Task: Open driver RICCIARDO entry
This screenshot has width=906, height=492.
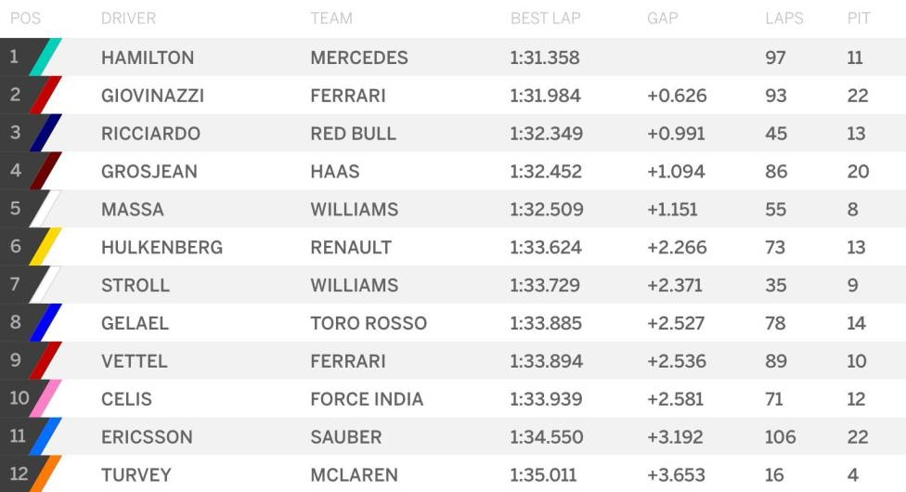Action: click(150, 134)
